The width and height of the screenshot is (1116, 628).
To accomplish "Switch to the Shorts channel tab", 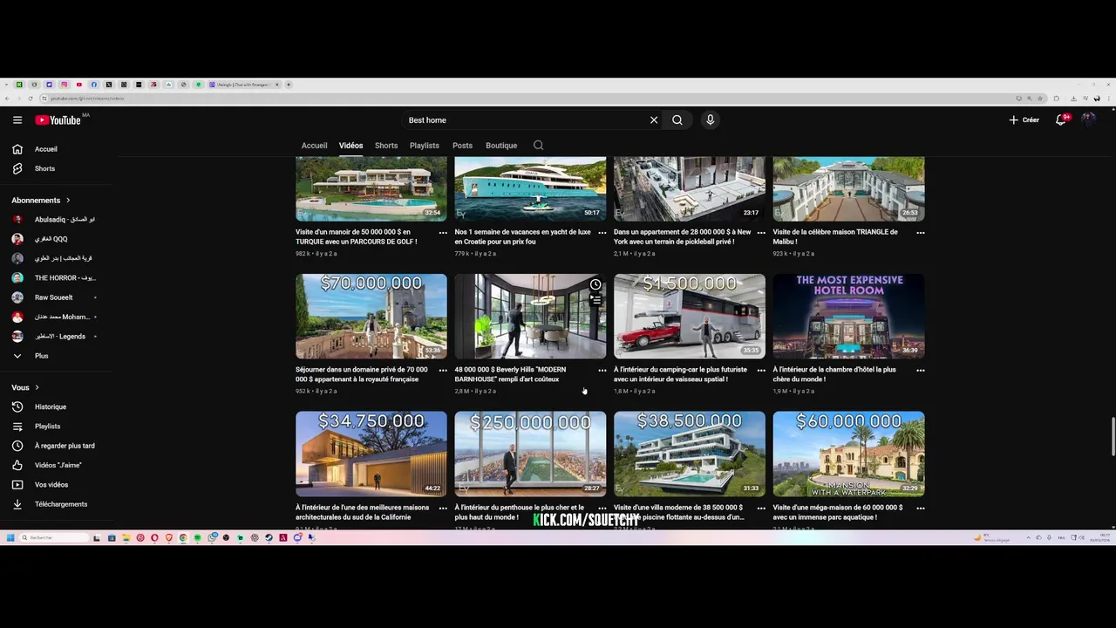I will click(386, 146).
